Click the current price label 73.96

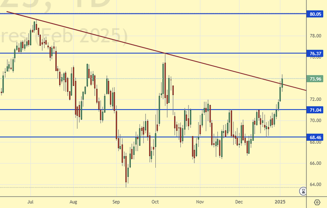point(315,79)
